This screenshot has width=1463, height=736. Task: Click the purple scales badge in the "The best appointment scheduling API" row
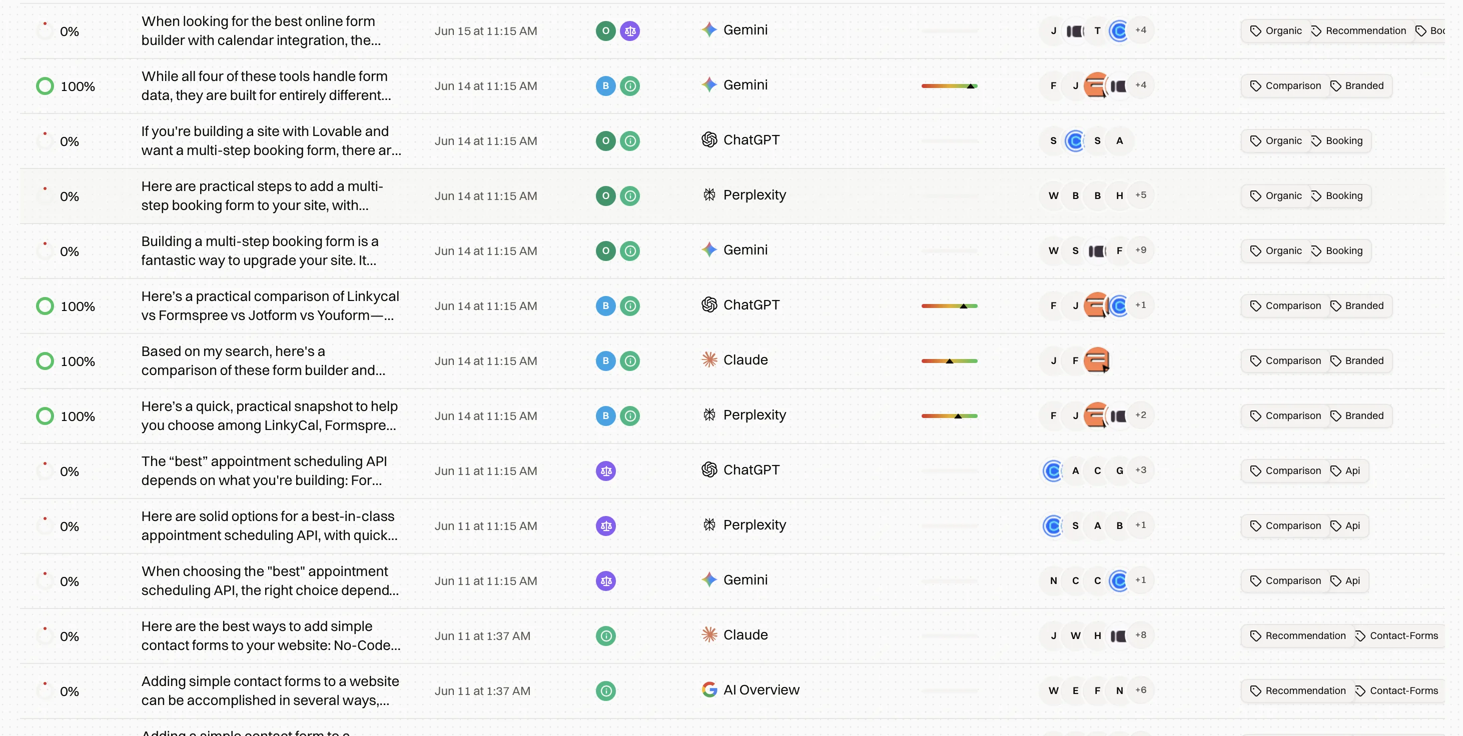605,471
